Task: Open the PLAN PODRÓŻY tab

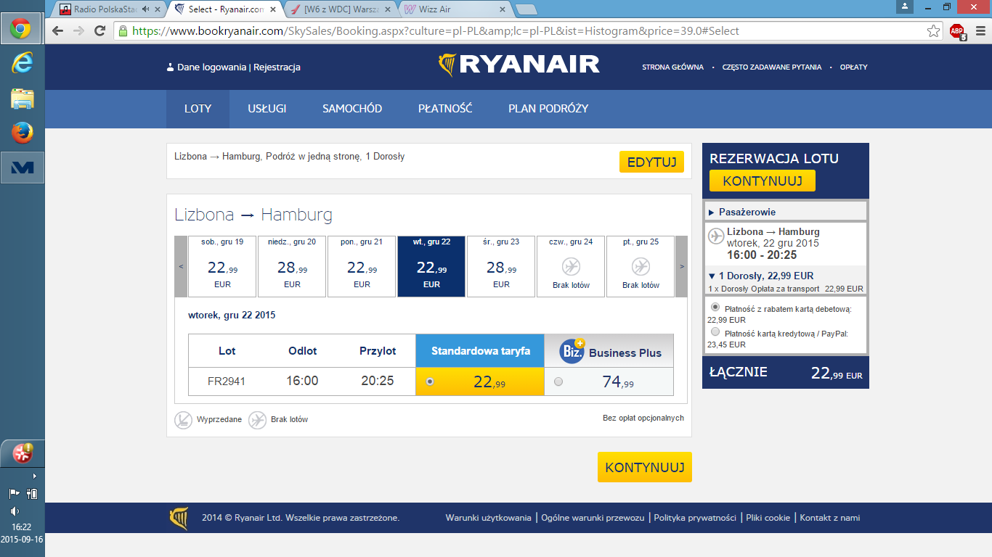Action: [548, 109]
